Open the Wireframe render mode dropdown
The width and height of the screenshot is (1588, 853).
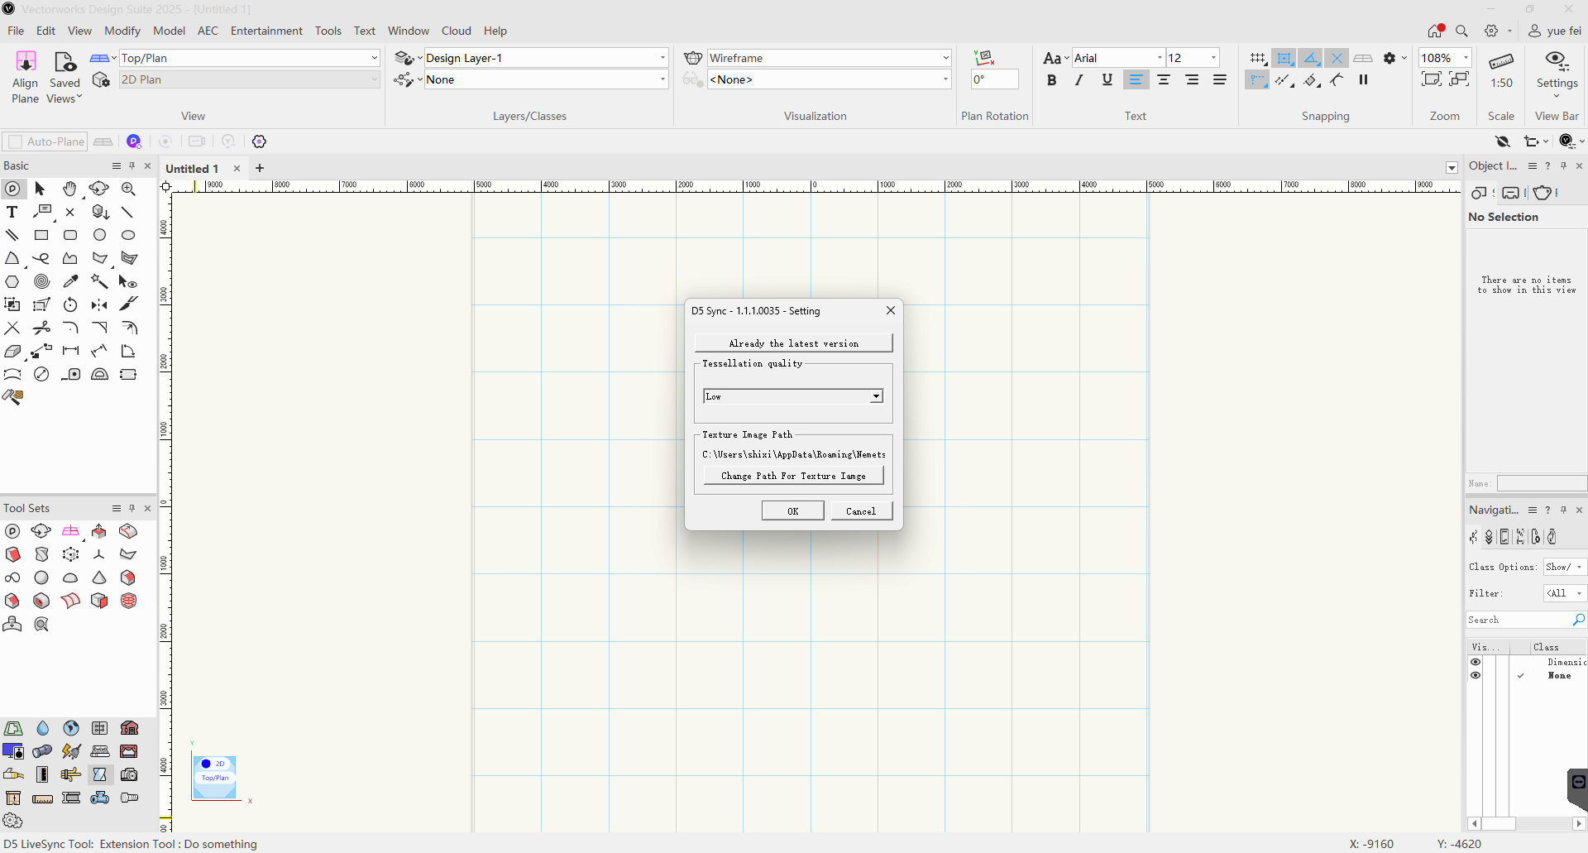(x=830, y=58)
